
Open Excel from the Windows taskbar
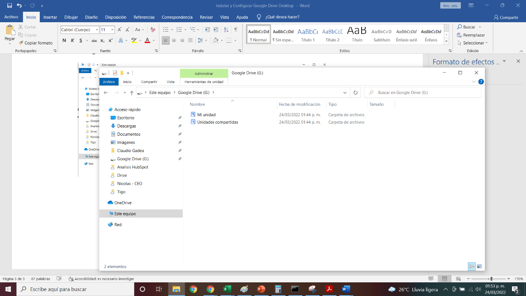[x=227, y=289]
